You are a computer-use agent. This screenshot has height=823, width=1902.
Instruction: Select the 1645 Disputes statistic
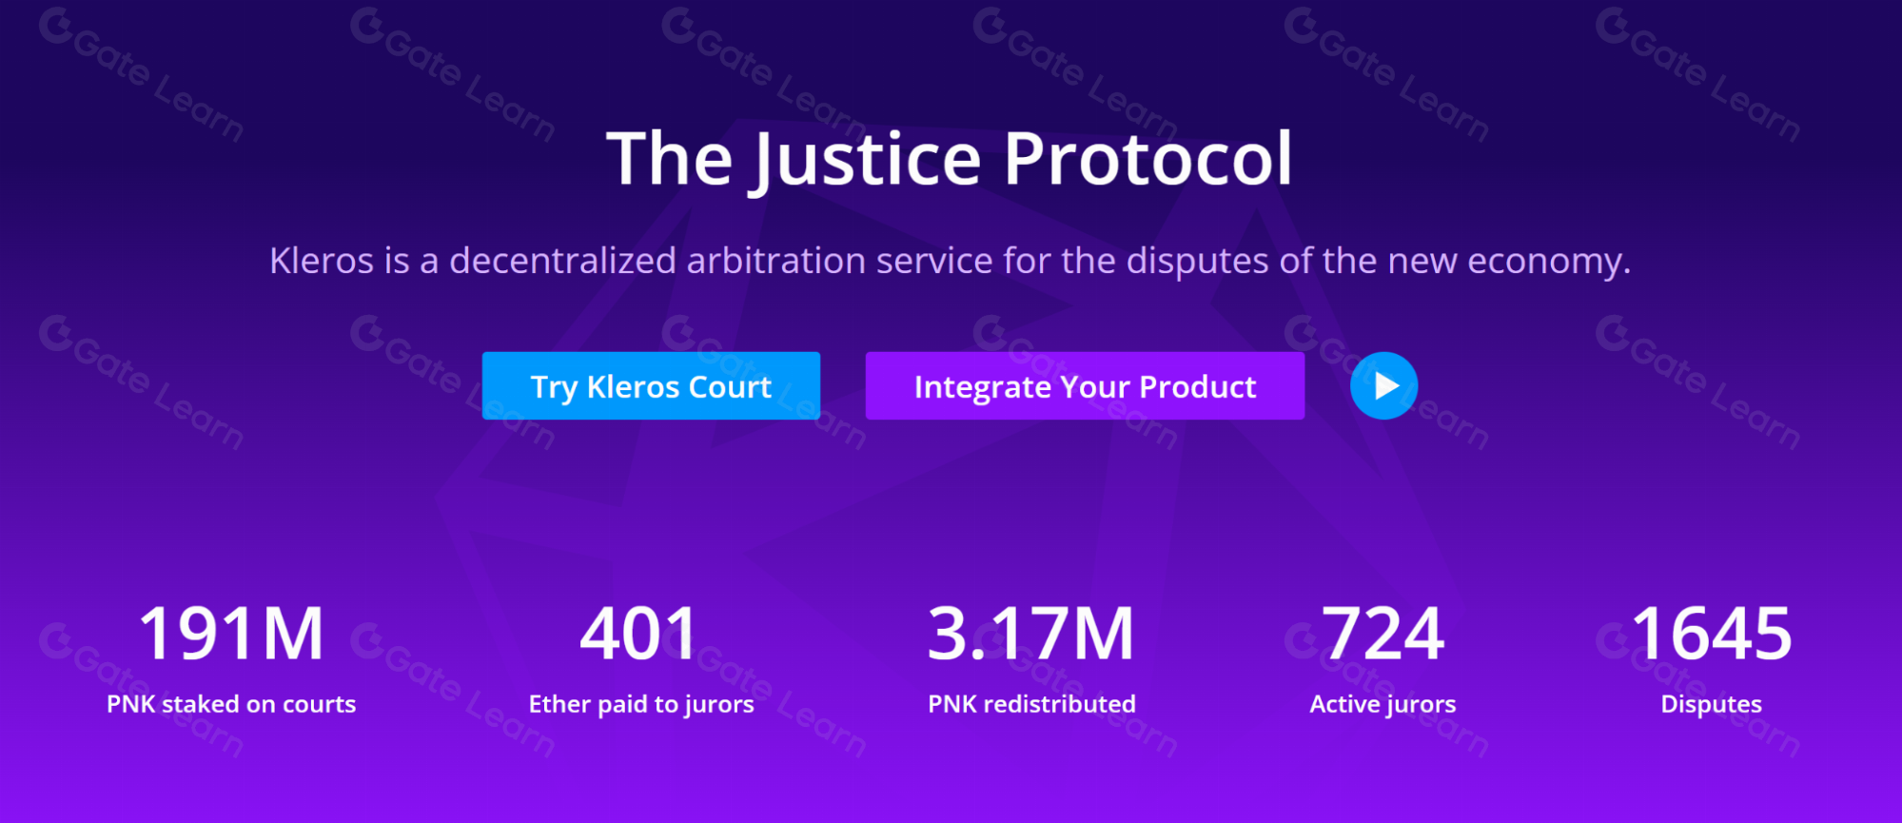tap(1710, 632)
